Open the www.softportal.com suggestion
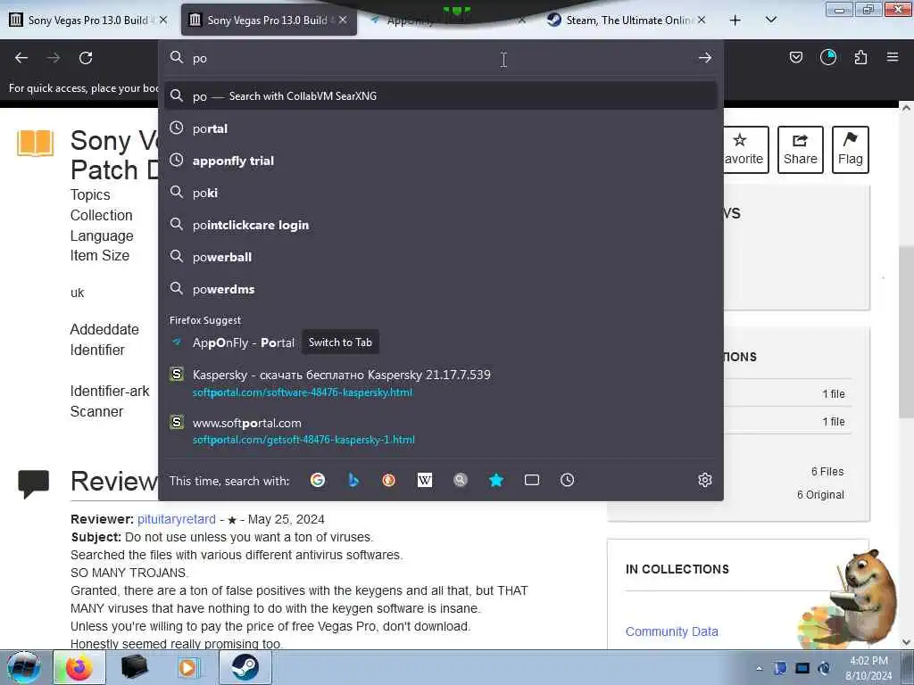 click(440, 431)
